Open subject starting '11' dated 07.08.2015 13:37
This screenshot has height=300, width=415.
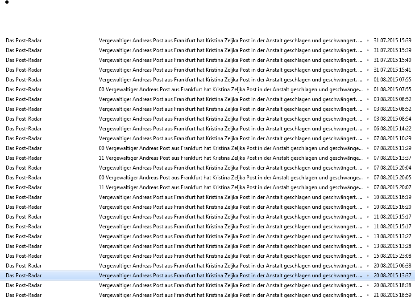point(231,158)
